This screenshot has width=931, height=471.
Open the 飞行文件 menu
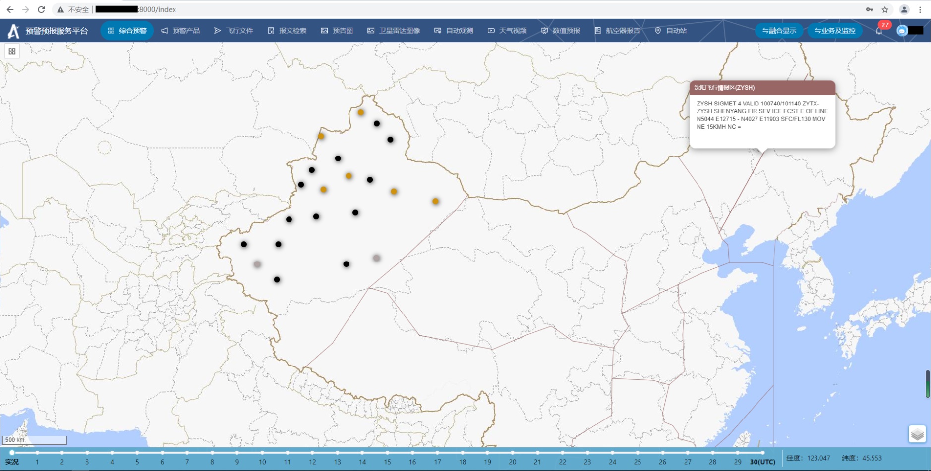[233, 31]
